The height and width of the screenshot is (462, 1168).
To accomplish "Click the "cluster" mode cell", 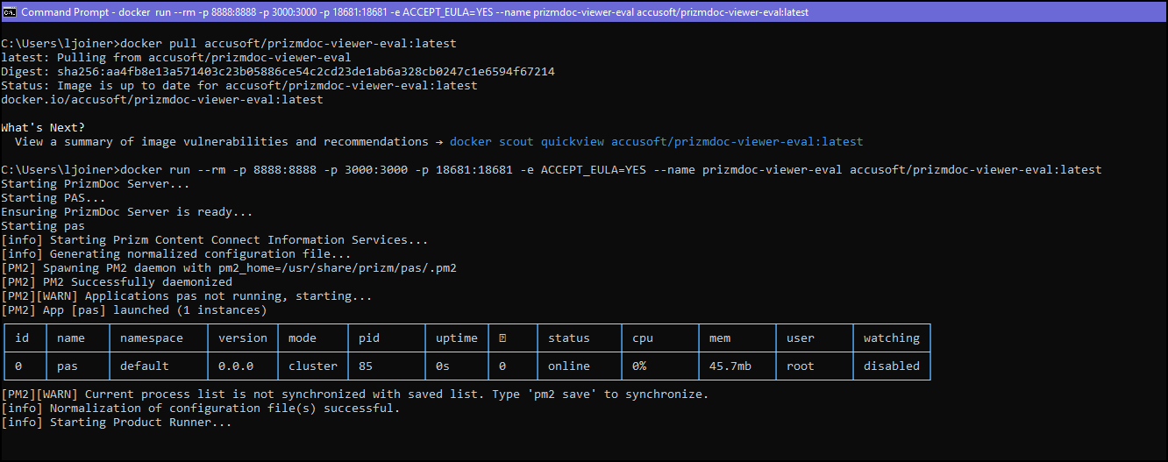I will click(312, 366).
